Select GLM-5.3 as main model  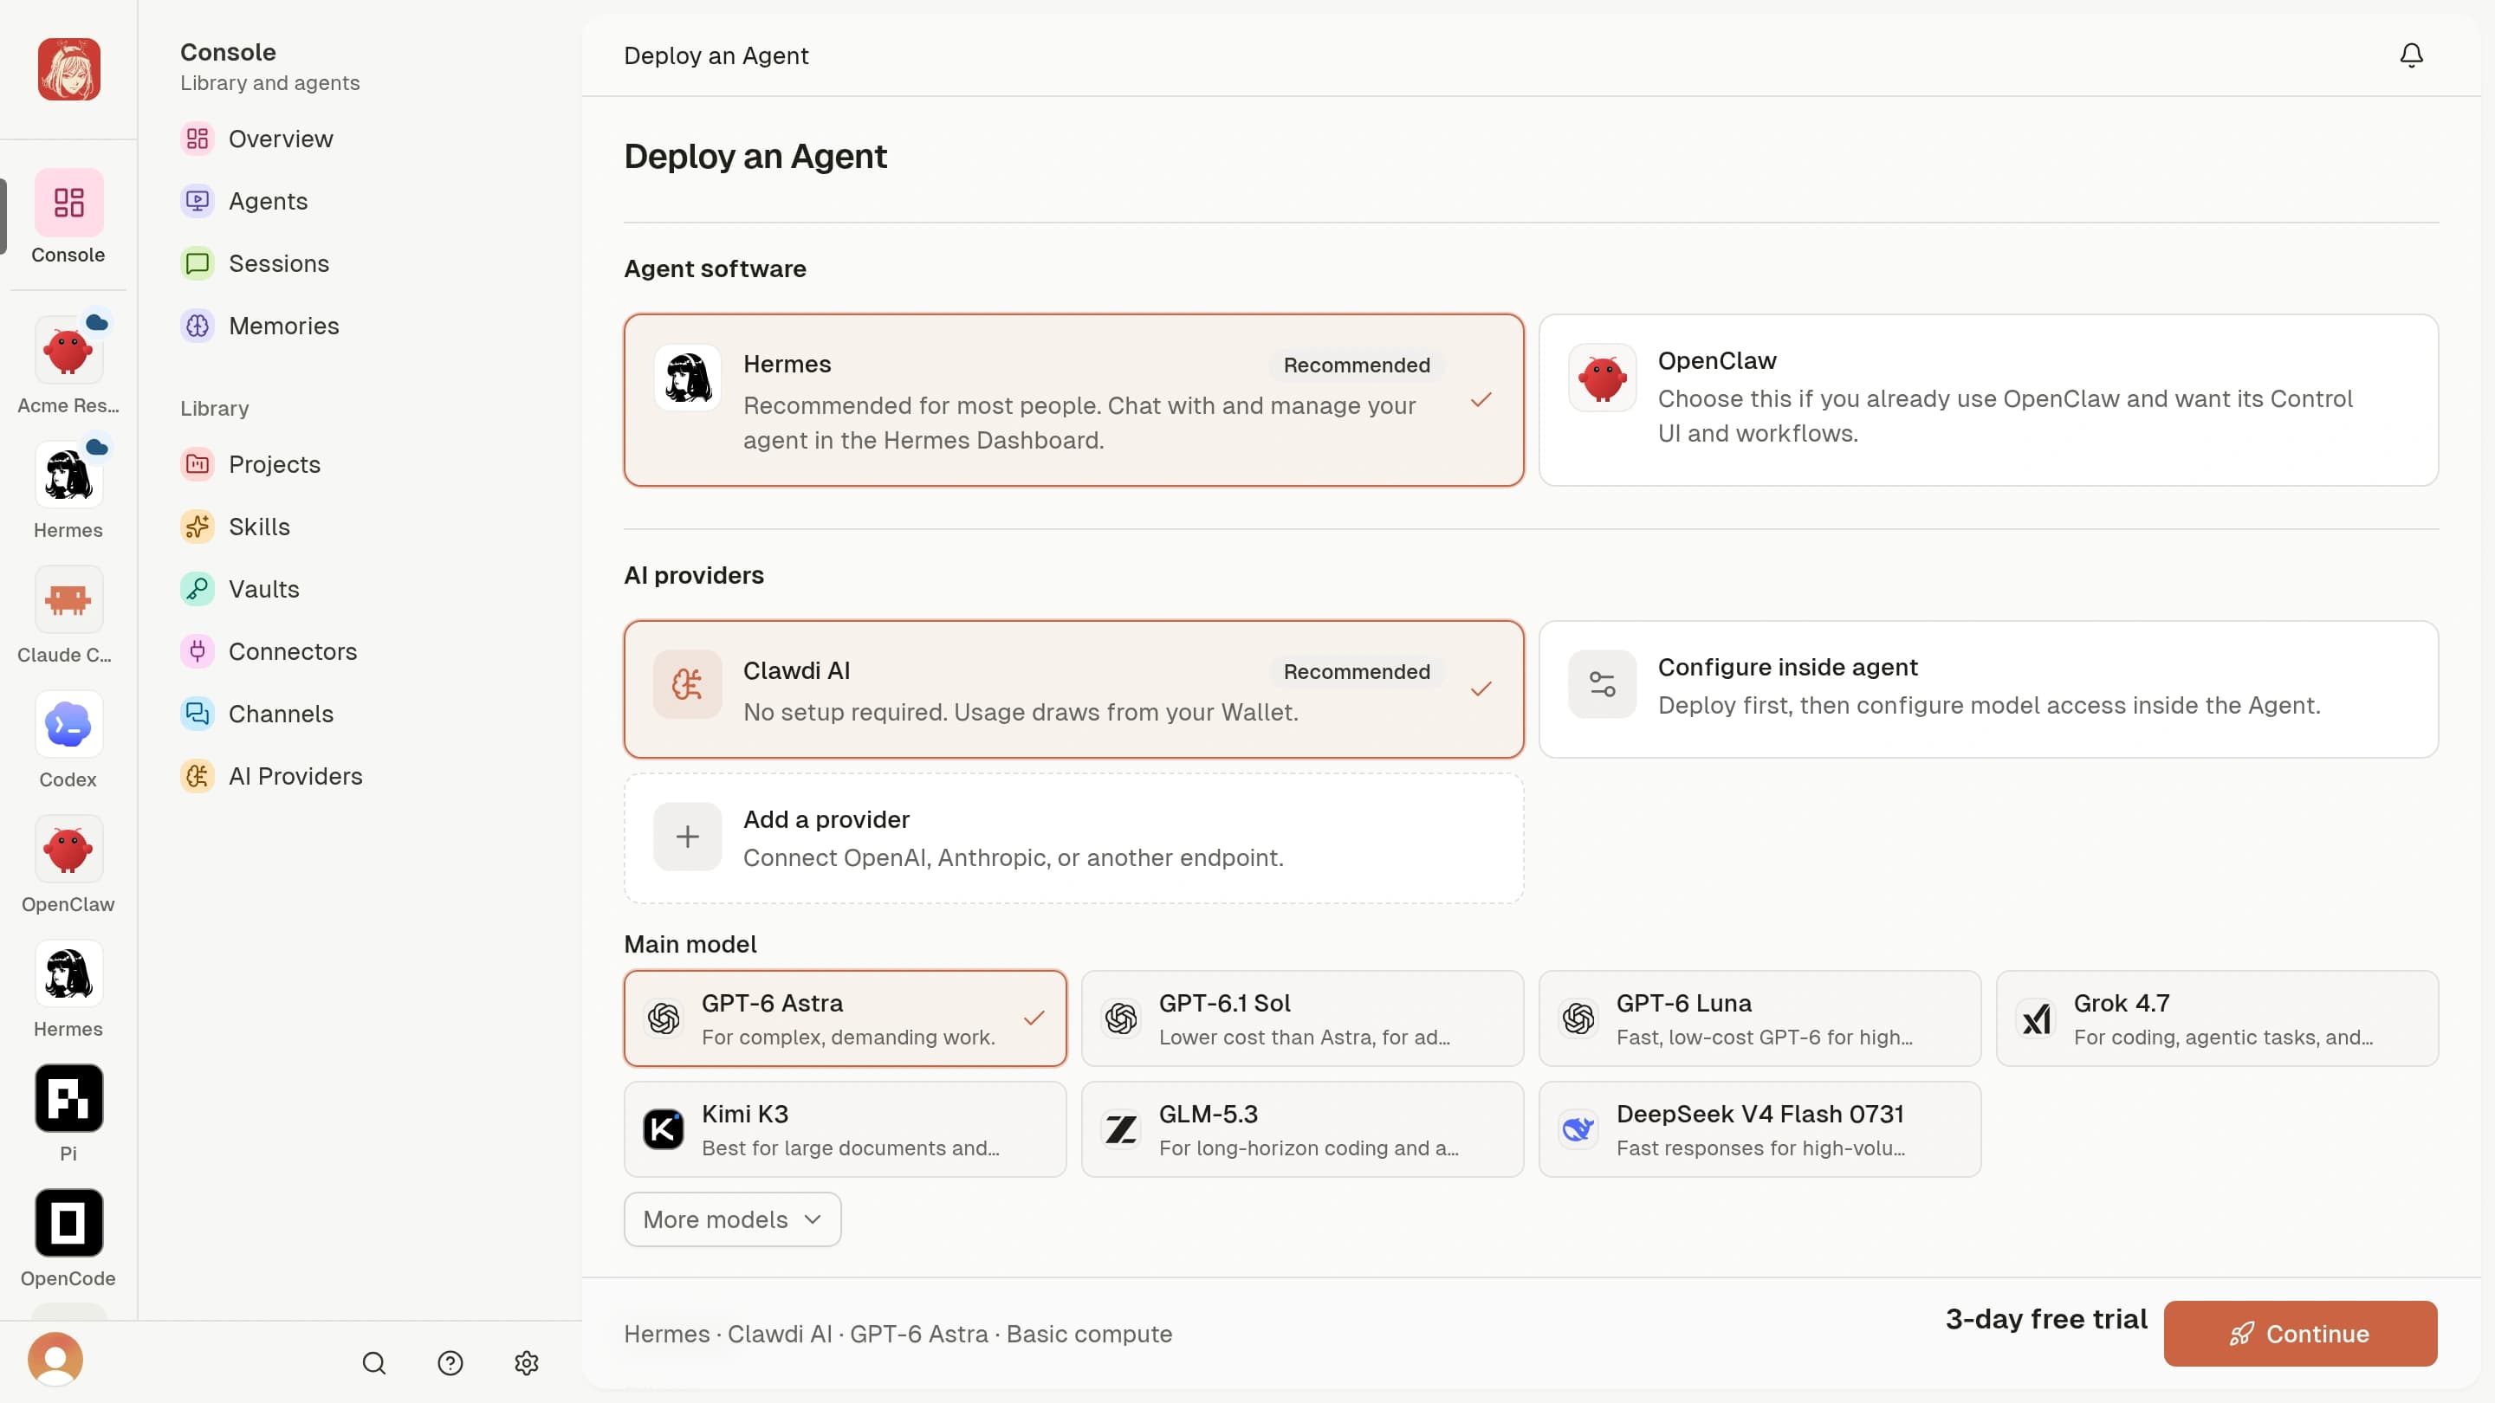1302,1129
